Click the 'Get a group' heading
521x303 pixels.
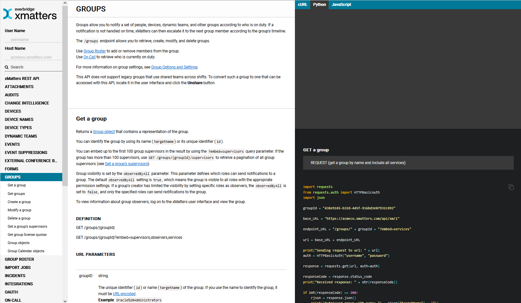(91, 119)
